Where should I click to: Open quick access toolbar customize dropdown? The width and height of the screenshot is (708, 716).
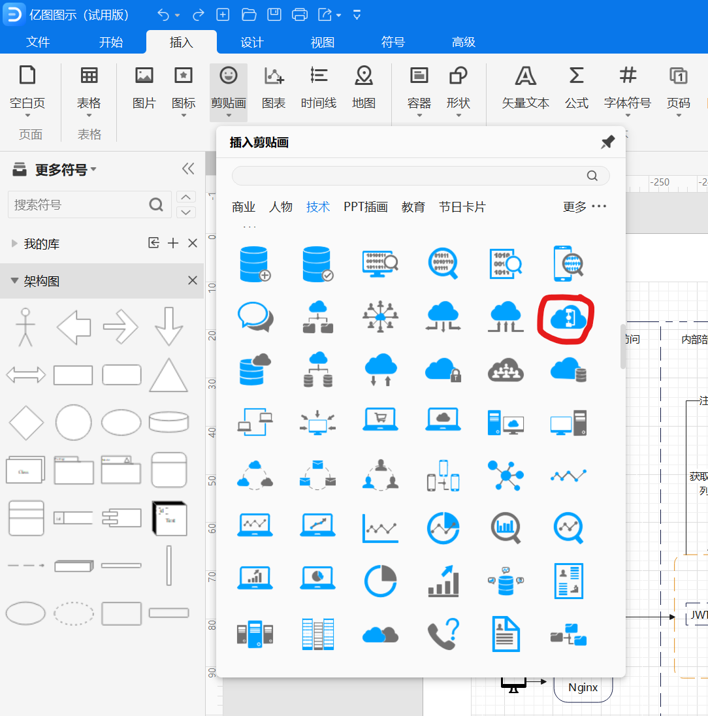(357, 15)
